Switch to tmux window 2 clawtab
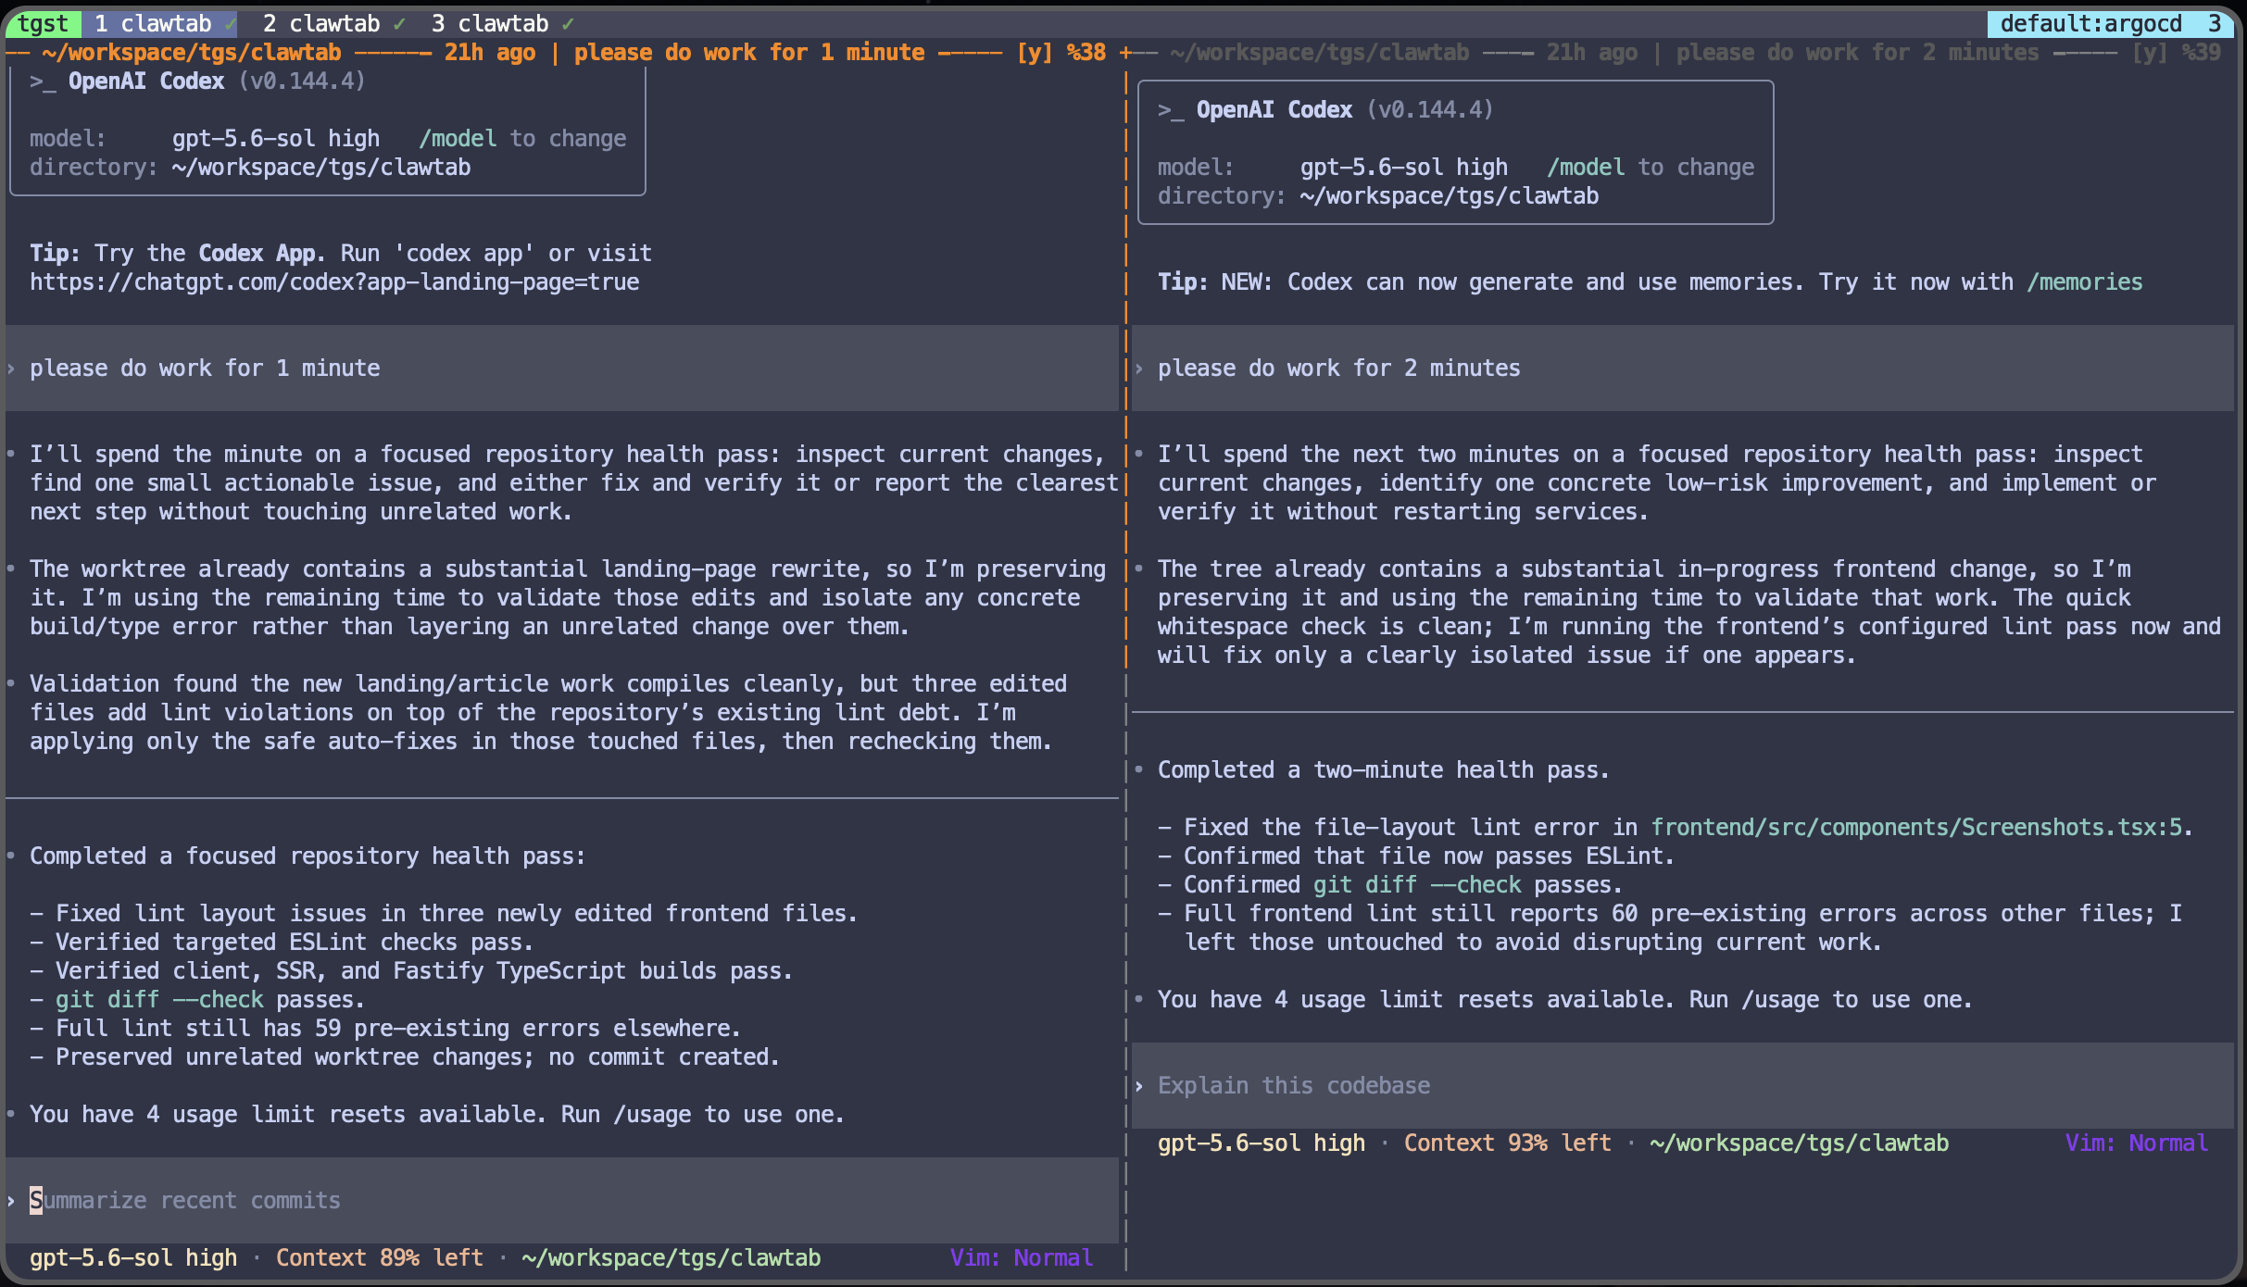Screen dimensions: 2247x1287 point(333,23)
